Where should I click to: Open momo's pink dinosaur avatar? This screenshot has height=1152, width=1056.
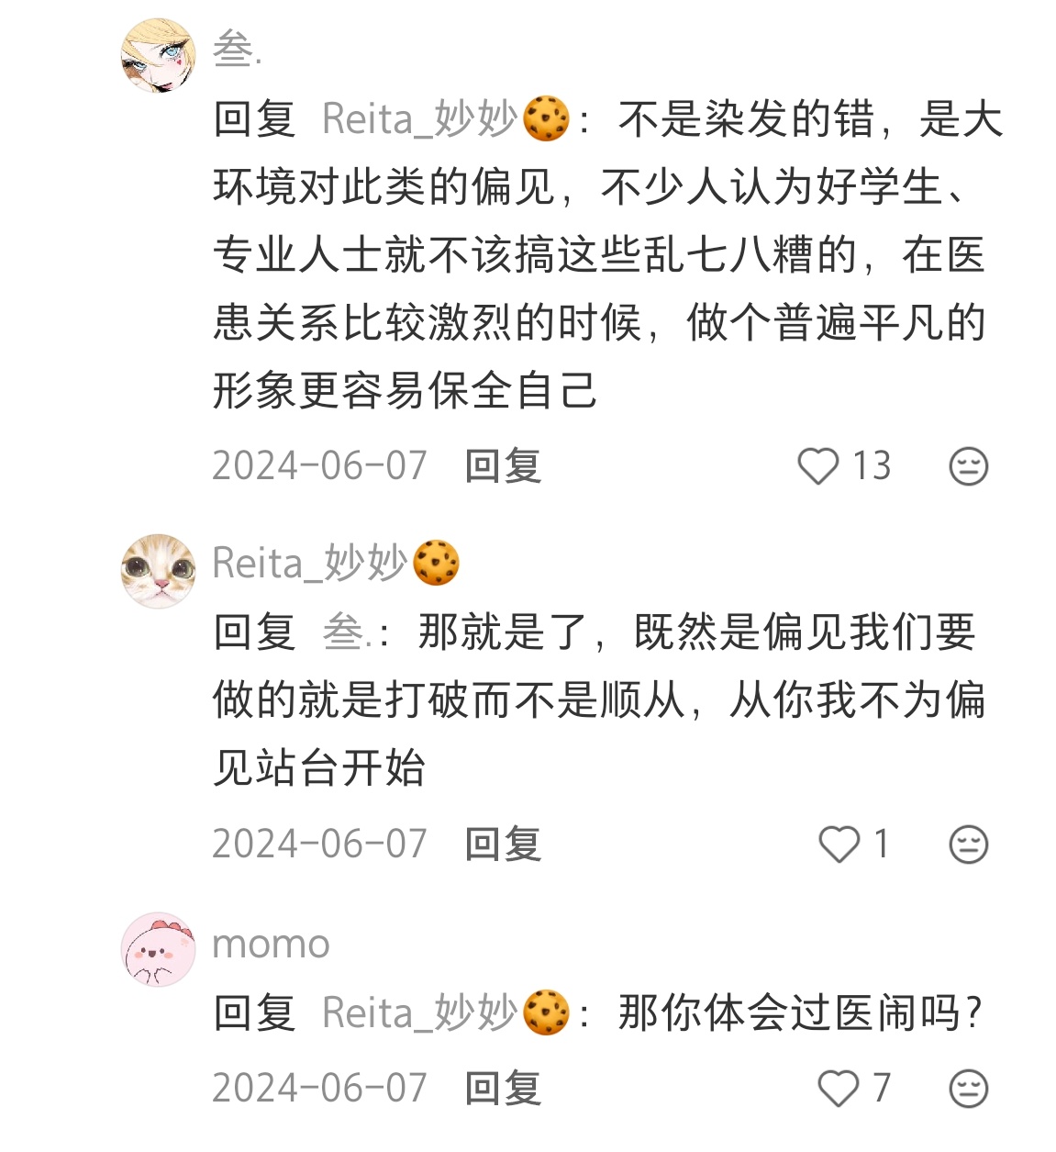point(159,949)
